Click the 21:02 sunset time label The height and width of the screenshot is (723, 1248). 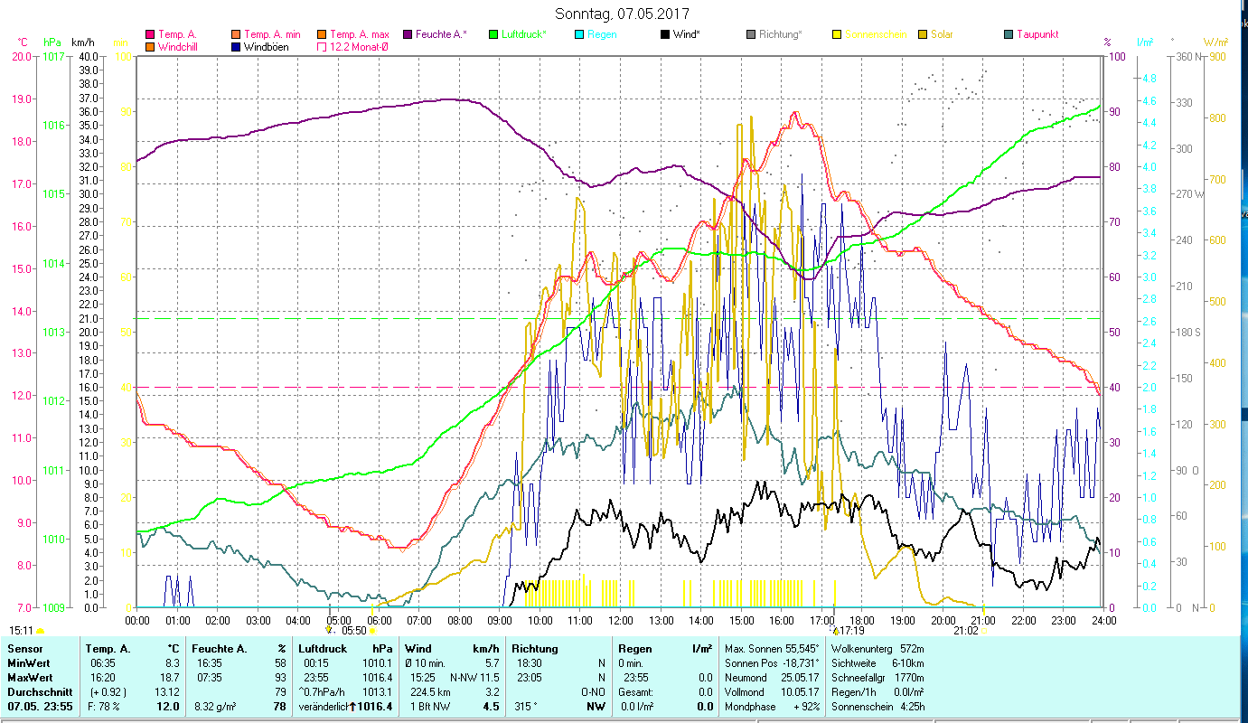point(965,631)
